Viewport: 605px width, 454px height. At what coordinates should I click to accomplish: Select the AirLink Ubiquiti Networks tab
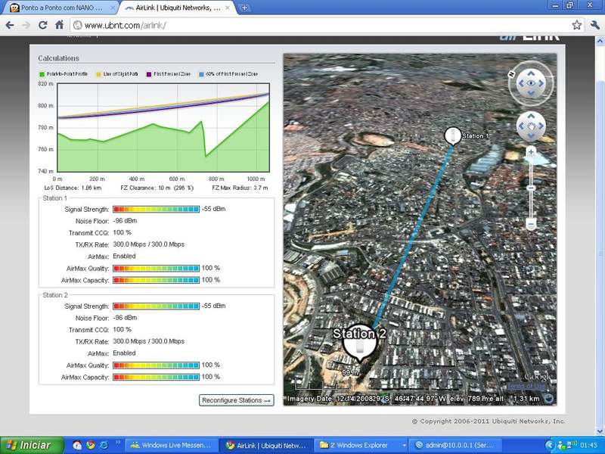click(x=178, y=8)
